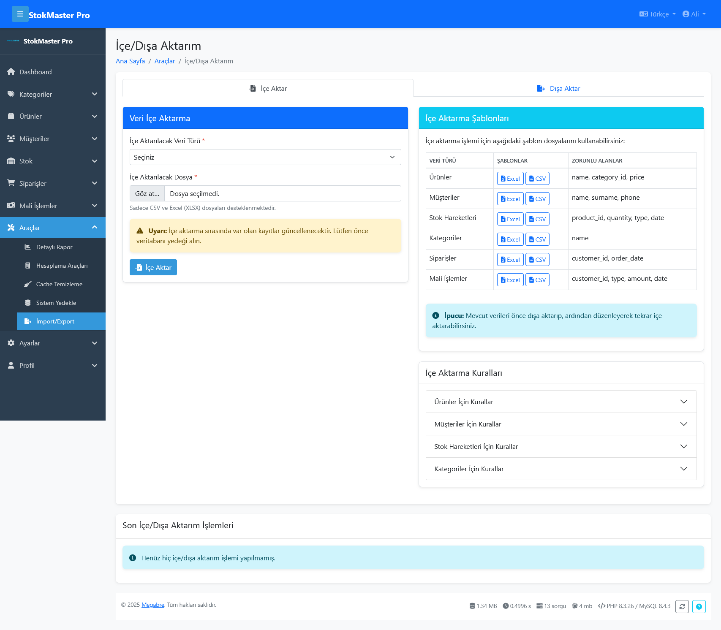This screenshot has height=630, width=721.
Task: Click the Detaylı Rapor sidebar icon
Action: [x=28, y=247]
